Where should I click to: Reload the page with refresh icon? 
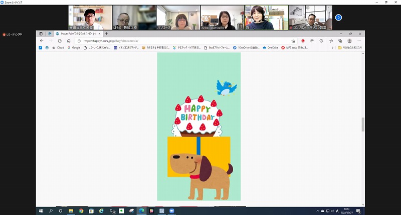[x=60, y=40]
